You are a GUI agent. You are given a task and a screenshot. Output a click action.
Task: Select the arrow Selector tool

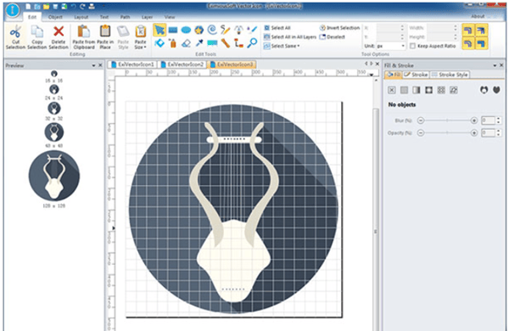(159, 30)
